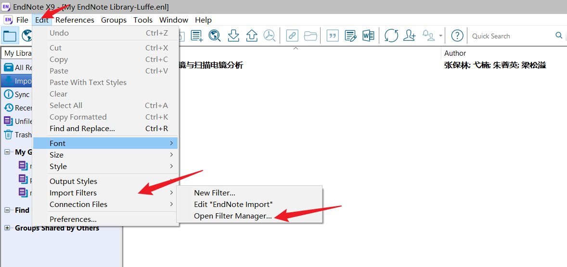Choose Open Filter Manager

249,216
